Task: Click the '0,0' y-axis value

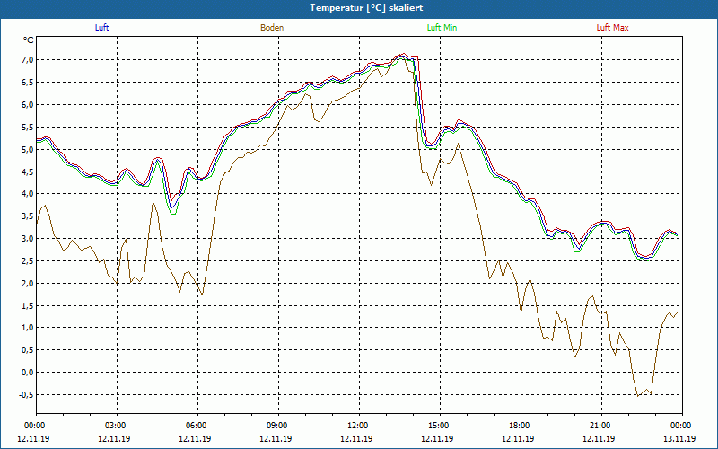Action: click(28, 373)
